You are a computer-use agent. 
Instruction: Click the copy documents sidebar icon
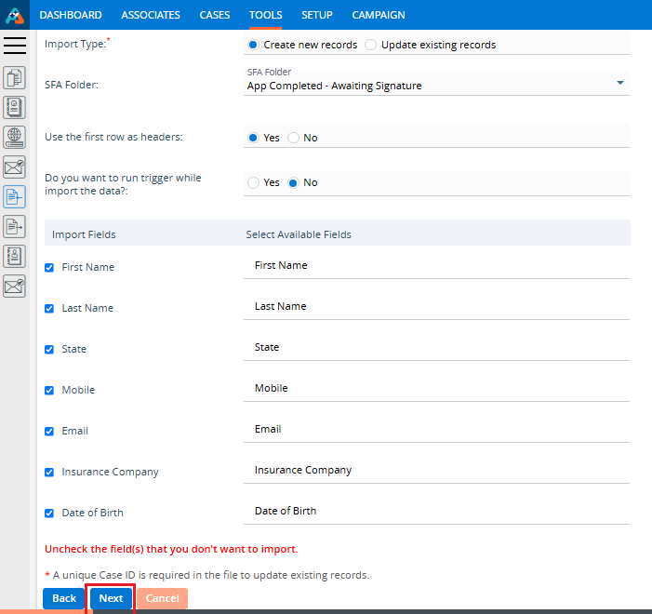tap(15, 77)
